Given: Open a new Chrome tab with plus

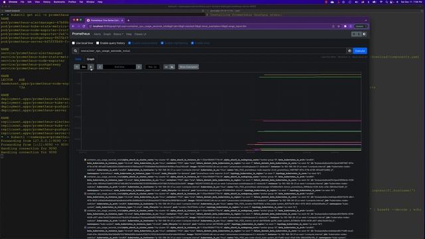Looking at the screenshot, I should 128,21.
